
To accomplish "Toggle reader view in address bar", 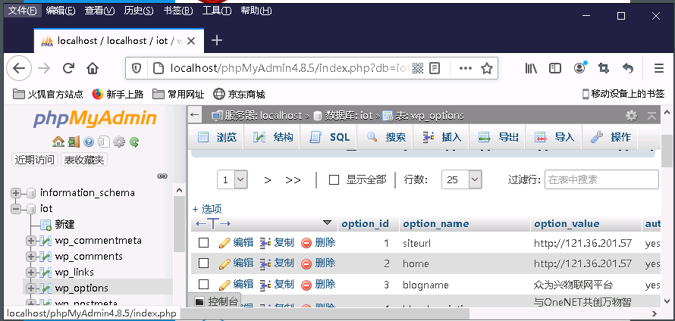I will click(435, 68).
